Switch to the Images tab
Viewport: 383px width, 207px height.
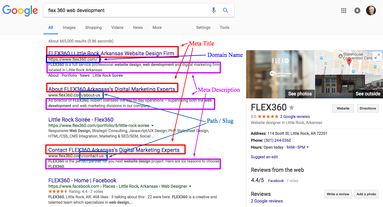[69, 27]
